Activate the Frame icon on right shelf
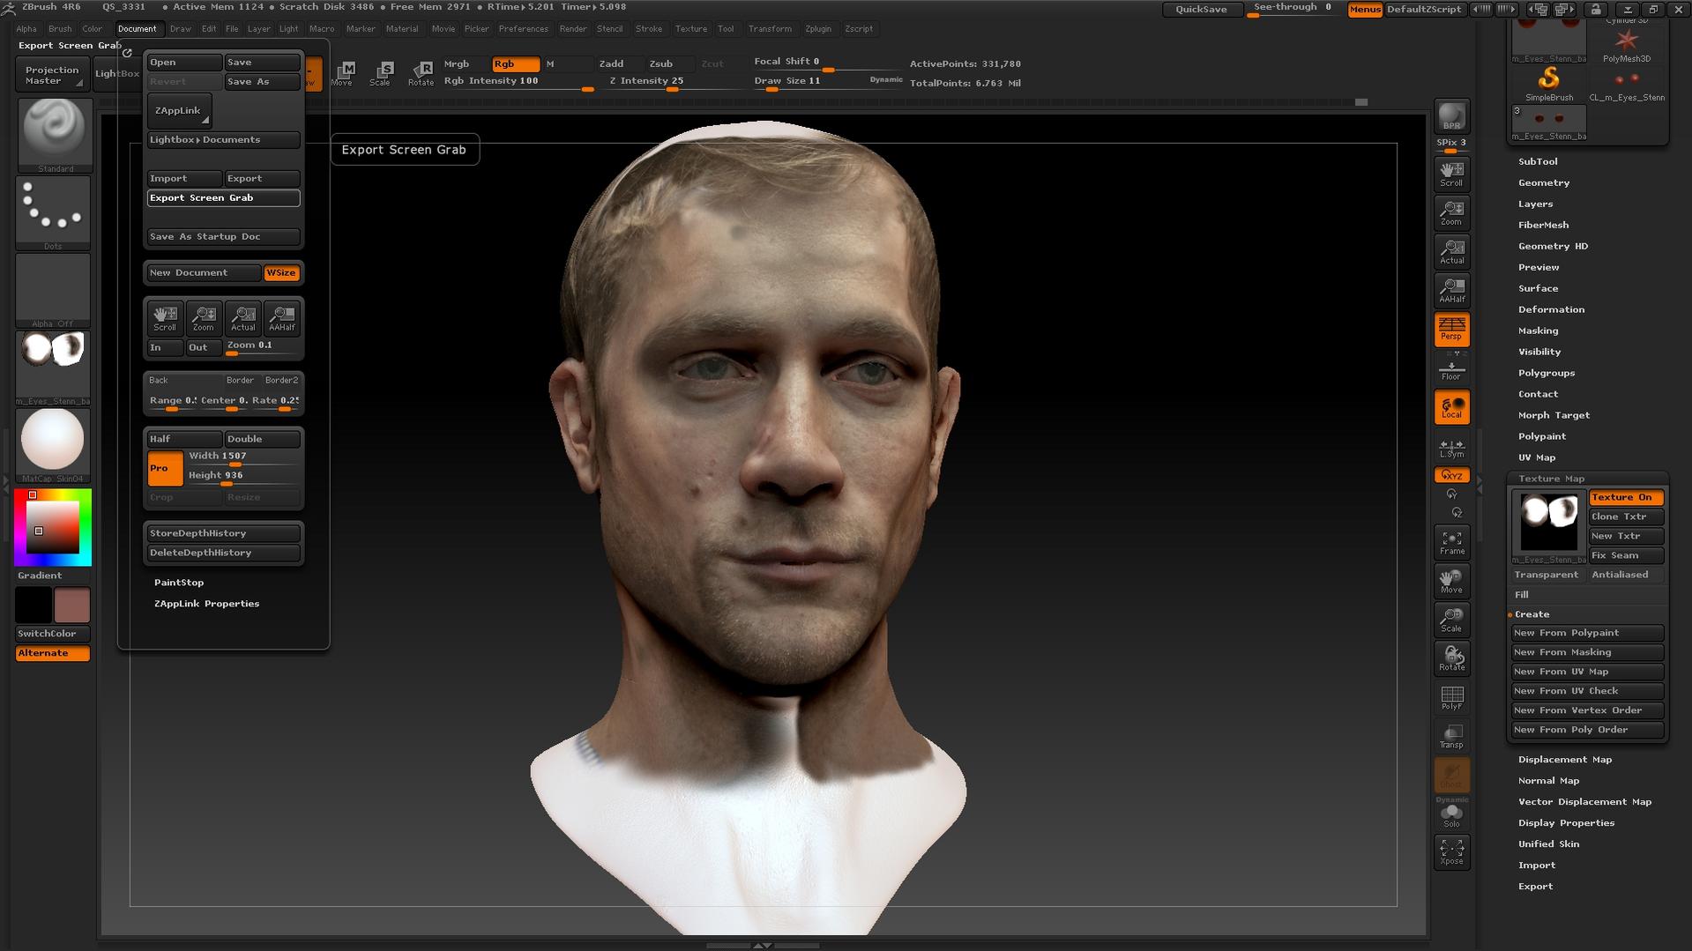The width and height of the screenshot is (1692, 951). coord(1451,541)
